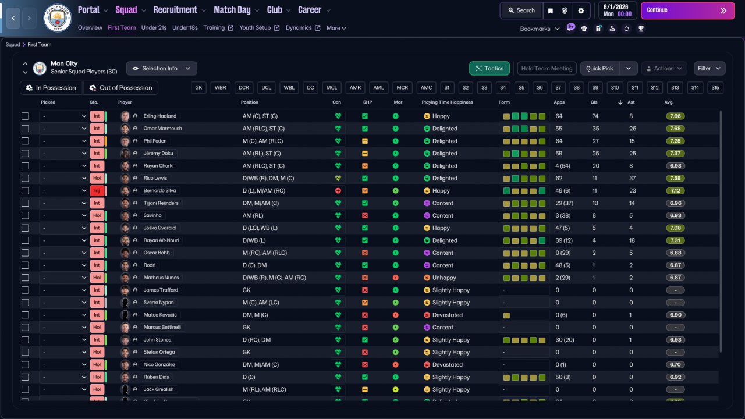Open the trophy competitions shortcut
This screenshot has height=419, width=745.
tap(641, 29)
